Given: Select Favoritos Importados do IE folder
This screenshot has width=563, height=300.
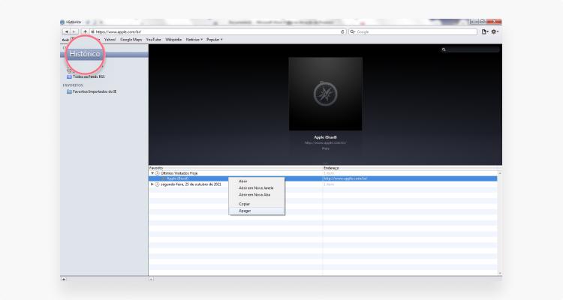Looking at the screenshot, I should tap(95, 91).
